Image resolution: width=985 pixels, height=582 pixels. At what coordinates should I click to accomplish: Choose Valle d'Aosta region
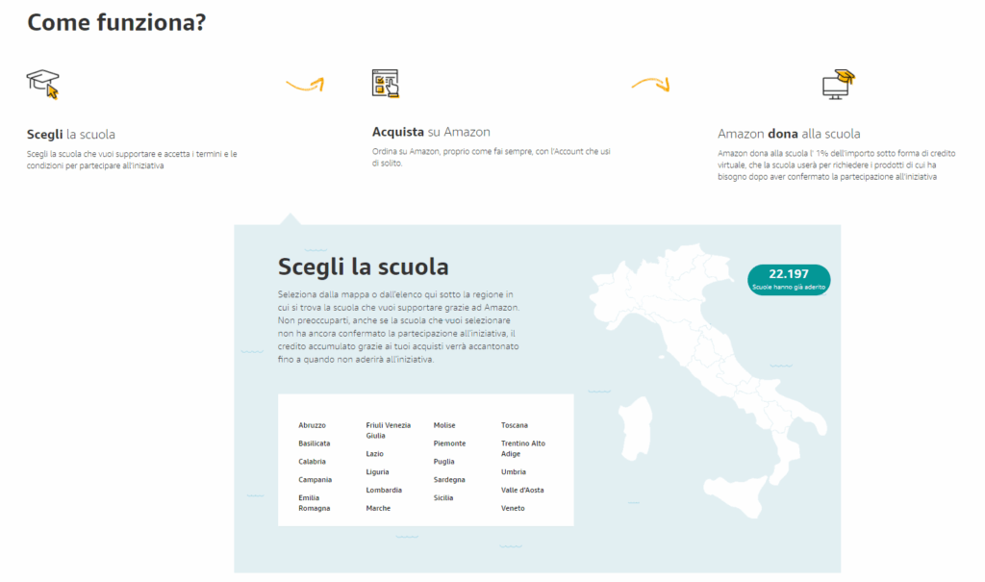pyautogui.click(x=522, y=490)
